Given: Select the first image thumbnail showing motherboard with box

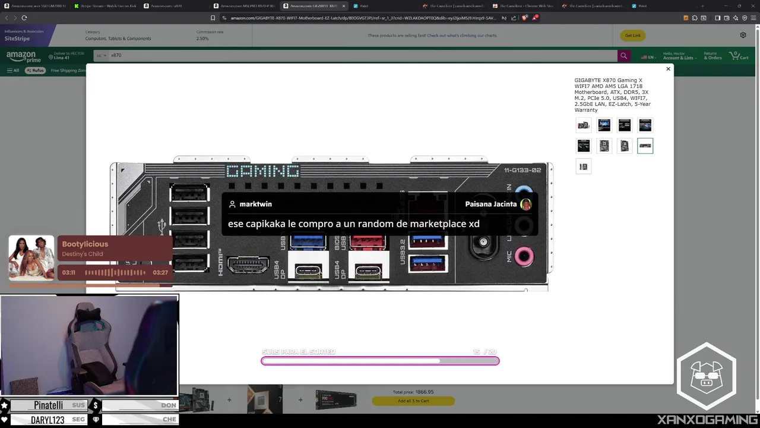Looking at the screenshot, I should click(x=584, y=125).
